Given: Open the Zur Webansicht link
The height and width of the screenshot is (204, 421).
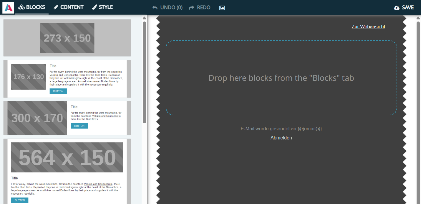Looking at the screenshot, I should tap(368, 27).
